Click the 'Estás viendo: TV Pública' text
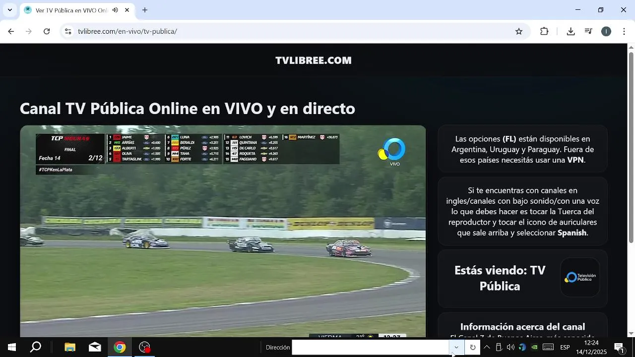This screenshot has width=635, height=357. [500, 278]
